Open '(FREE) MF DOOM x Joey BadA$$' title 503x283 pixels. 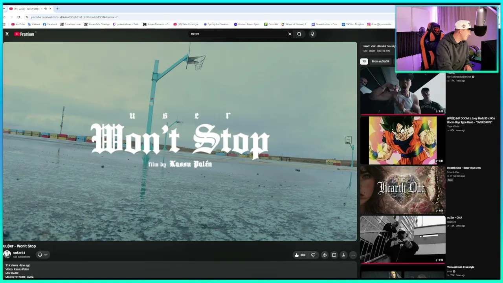tap(471, 120)
